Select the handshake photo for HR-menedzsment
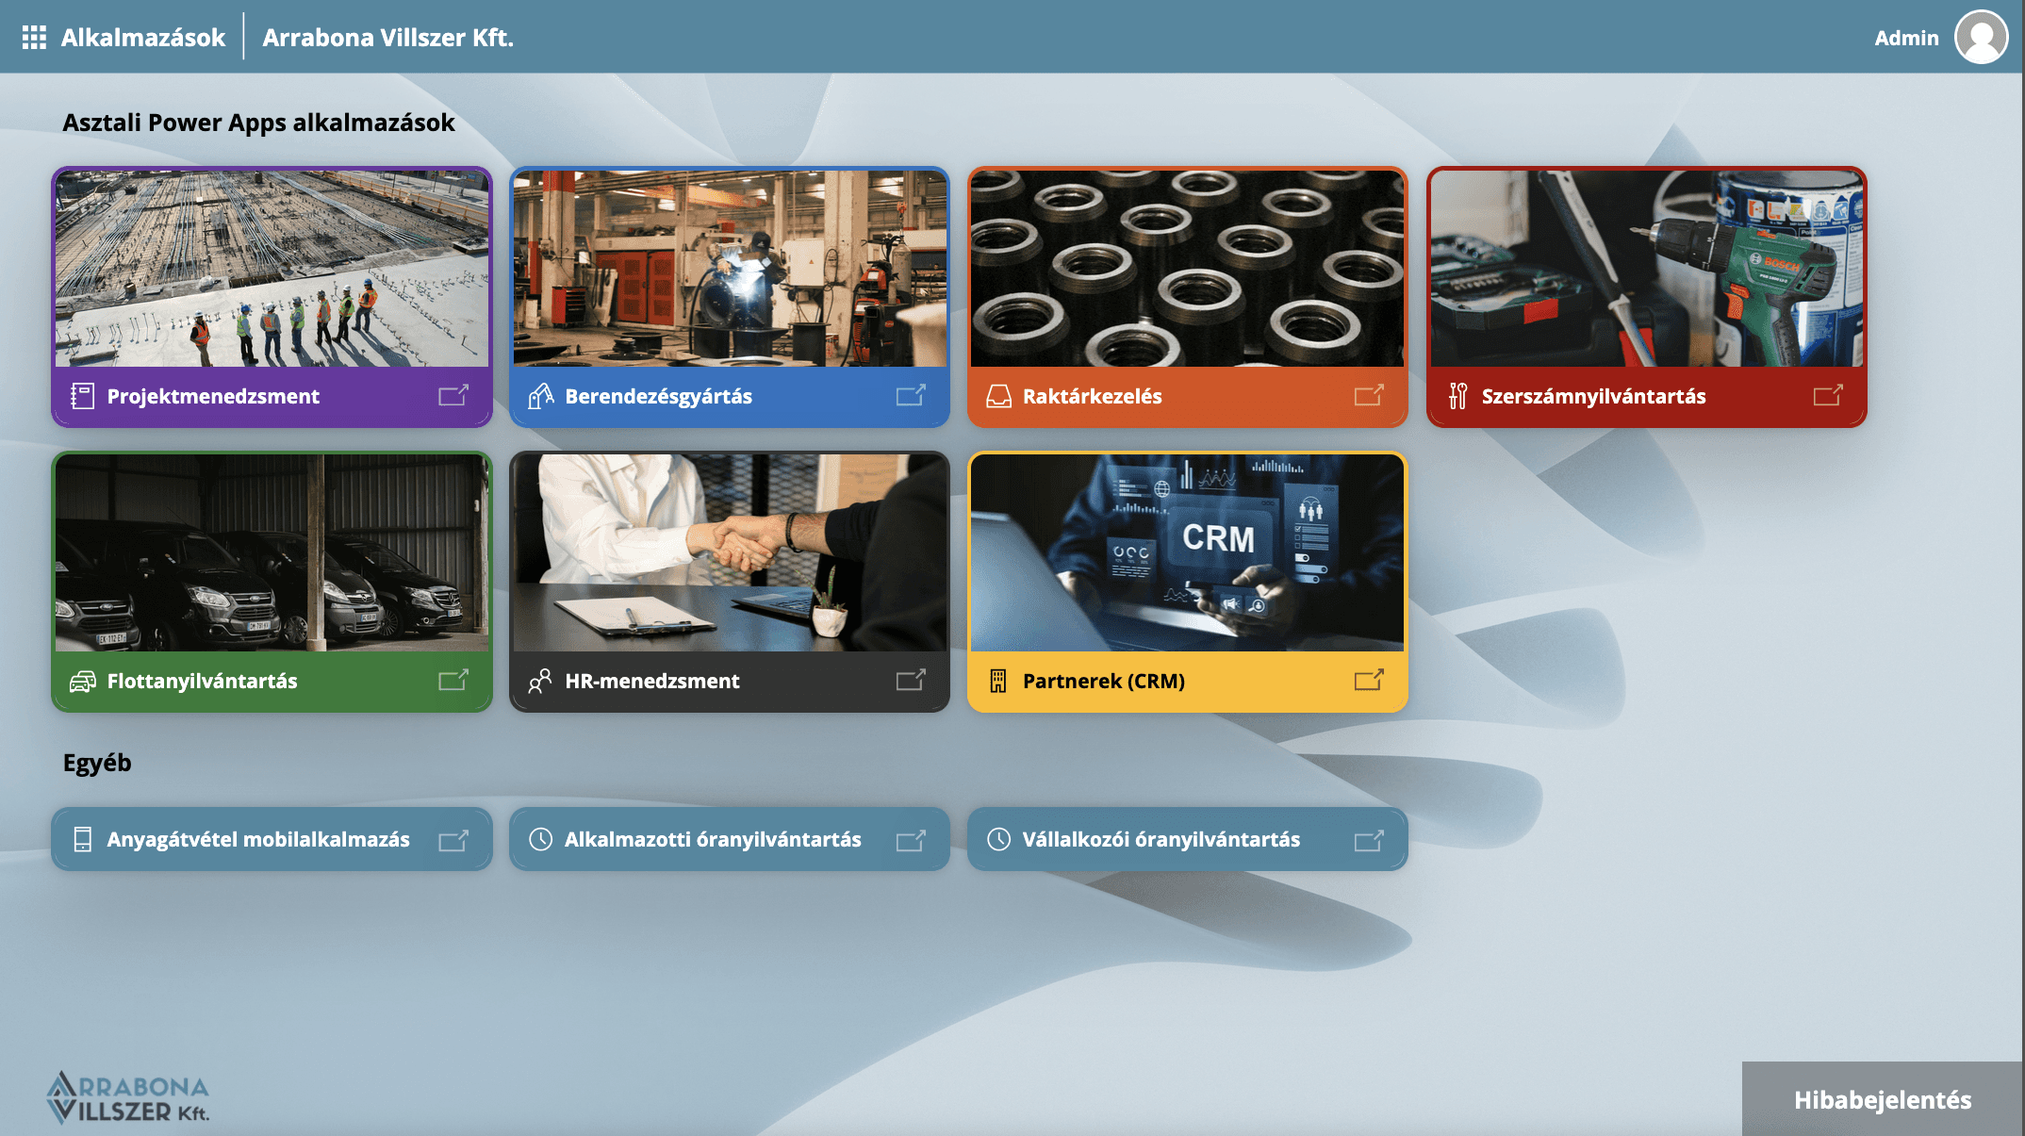This screenshot has width=2025, height=1136. click(729, 553)
